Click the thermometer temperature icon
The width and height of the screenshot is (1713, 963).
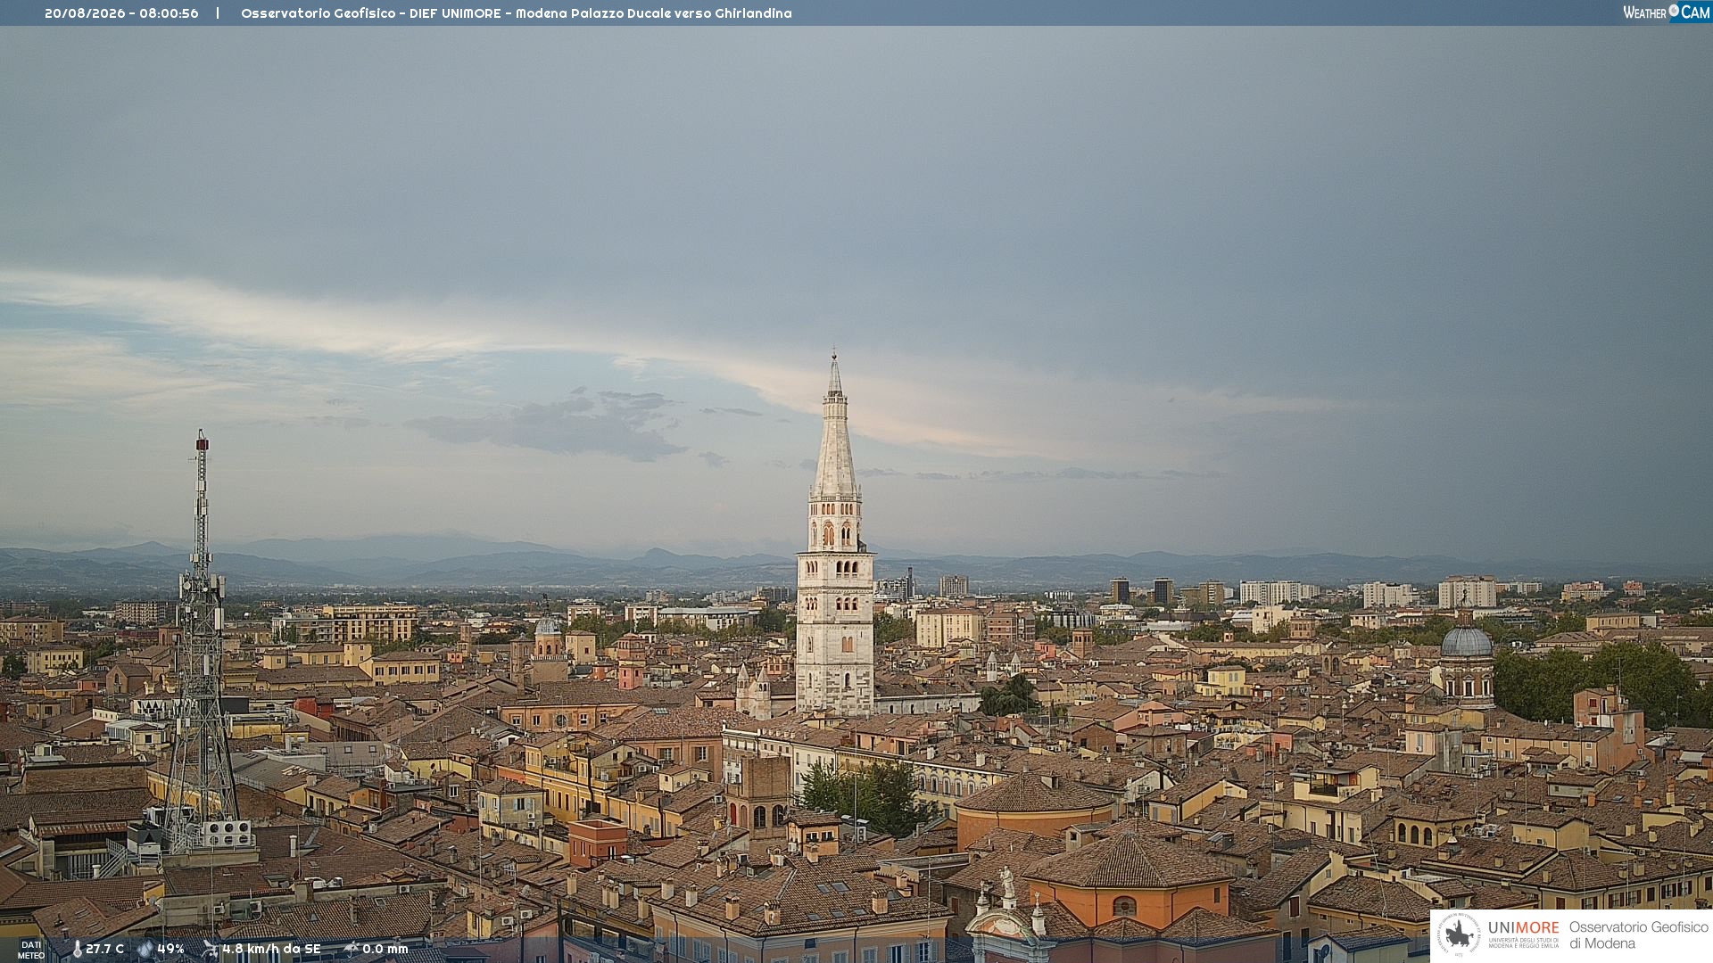pyautogui.click(x=77, y=950)
